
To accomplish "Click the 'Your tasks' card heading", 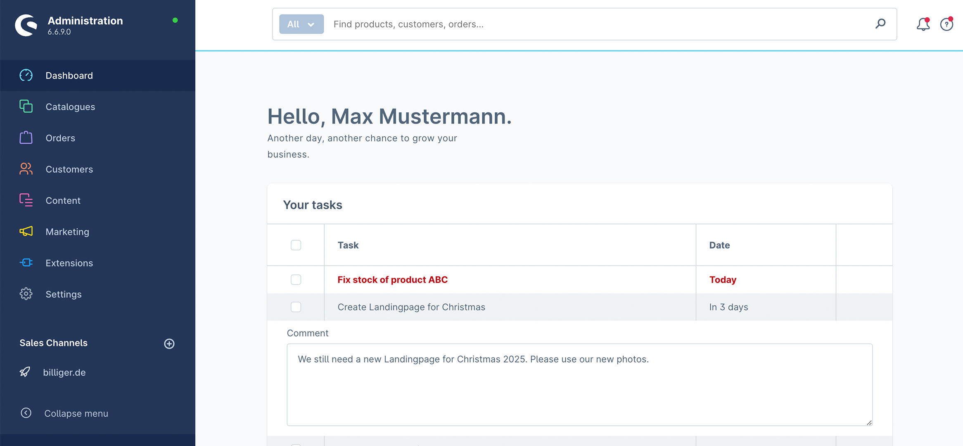I will 313,205.
